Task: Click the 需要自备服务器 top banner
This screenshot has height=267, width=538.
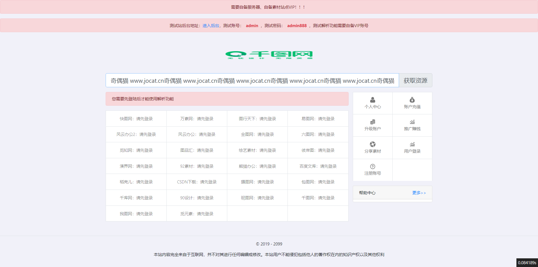Action: tap(269, 7)
